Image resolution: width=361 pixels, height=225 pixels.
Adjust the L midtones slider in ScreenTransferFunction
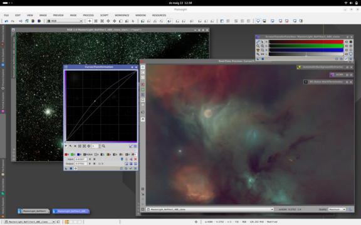(x=306, y=54)
